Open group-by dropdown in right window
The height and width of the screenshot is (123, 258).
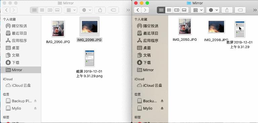(x=197, y=10)
